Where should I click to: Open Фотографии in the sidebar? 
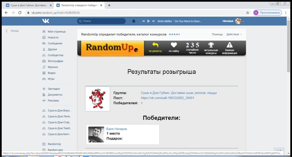click(55, 61)
